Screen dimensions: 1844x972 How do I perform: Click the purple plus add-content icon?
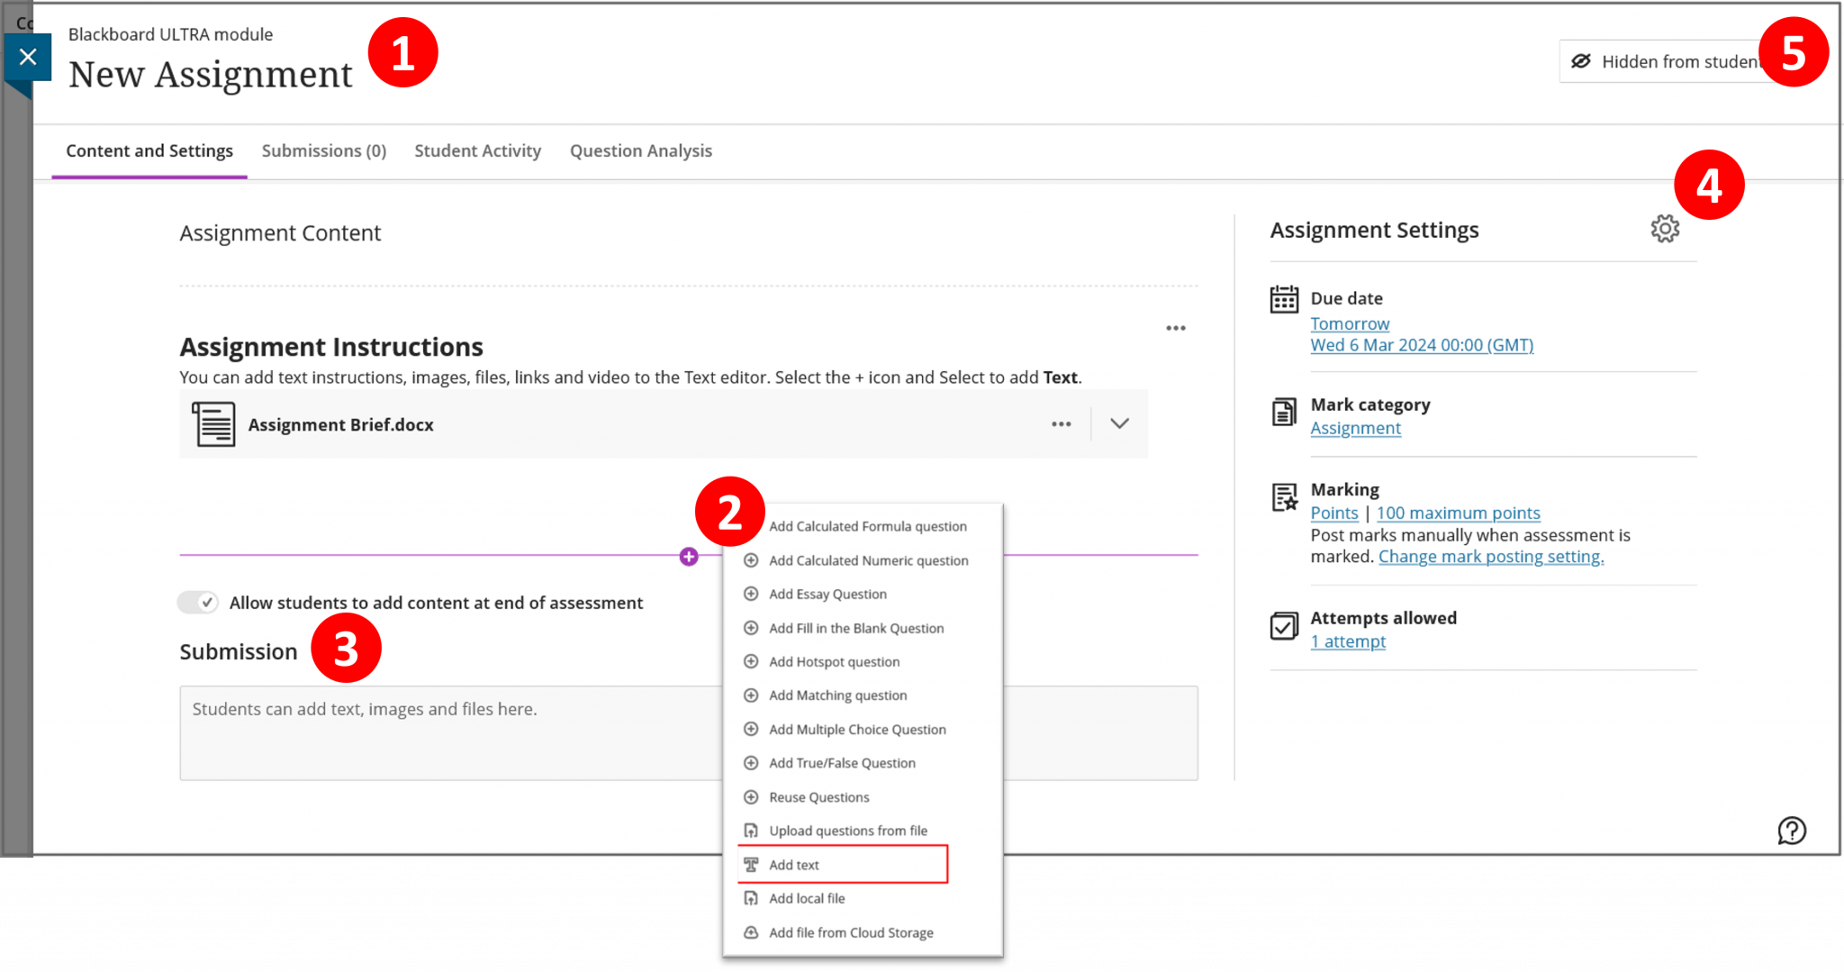click(689, 557)
